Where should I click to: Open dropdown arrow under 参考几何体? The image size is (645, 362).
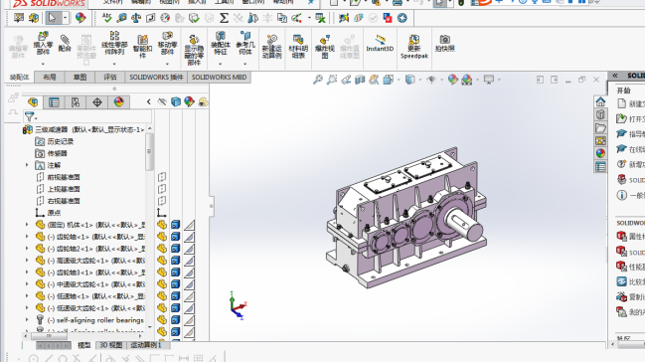245,64
